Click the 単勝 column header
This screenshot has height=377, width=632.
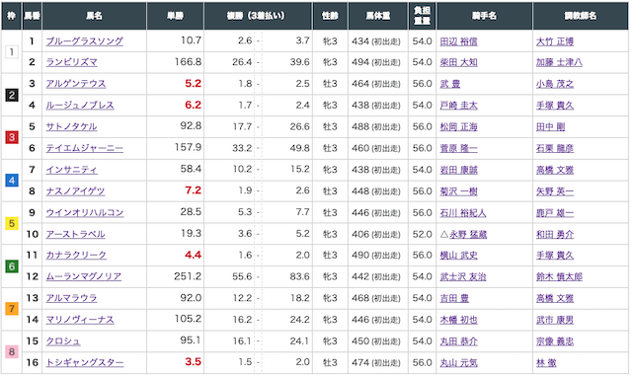pyautogui.click(x=176, y=16)
